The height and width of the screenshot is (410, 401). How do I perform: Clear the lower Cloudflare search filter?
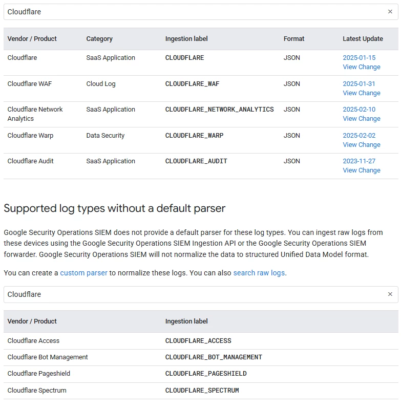tap(390, 294)
